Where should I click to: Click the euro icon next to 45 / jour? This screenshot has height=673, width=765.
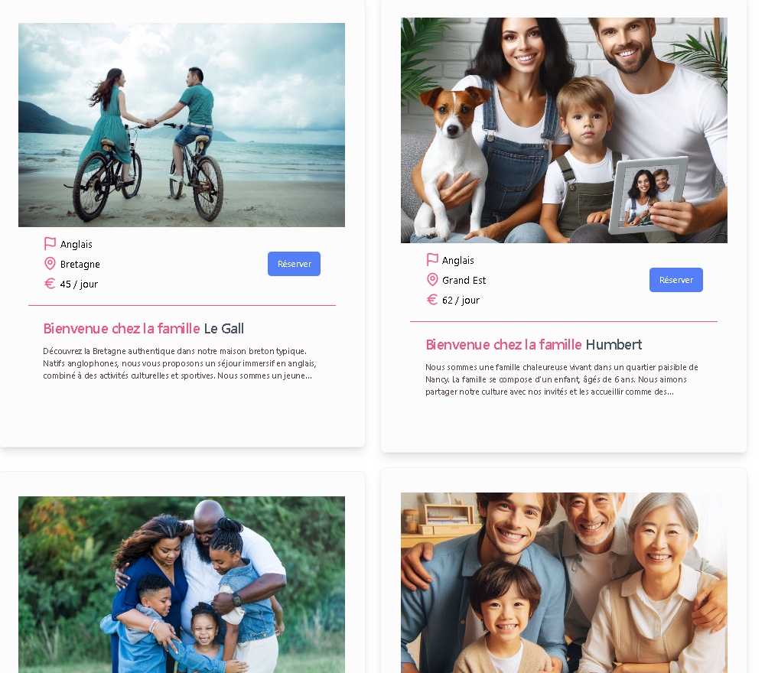click(50, 283)
